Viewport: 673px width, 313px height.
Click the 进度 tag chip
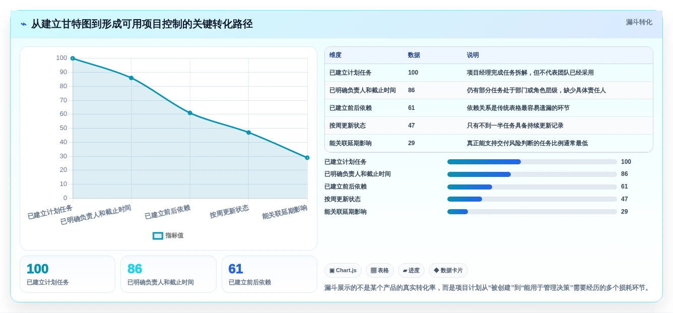(x=411, y=270)
